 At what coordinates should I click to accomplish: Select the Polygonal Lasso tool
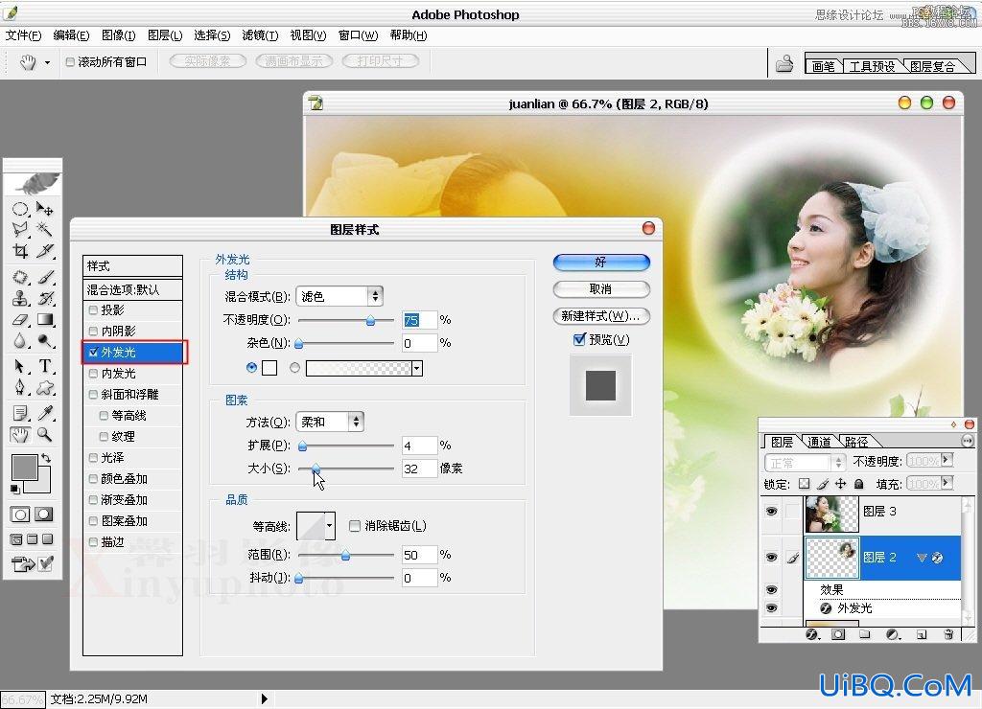pyautogui.click(x=20, y=230)
